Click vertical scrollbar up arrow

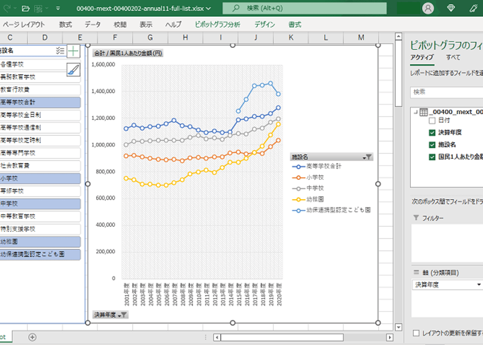pos(398,37)
